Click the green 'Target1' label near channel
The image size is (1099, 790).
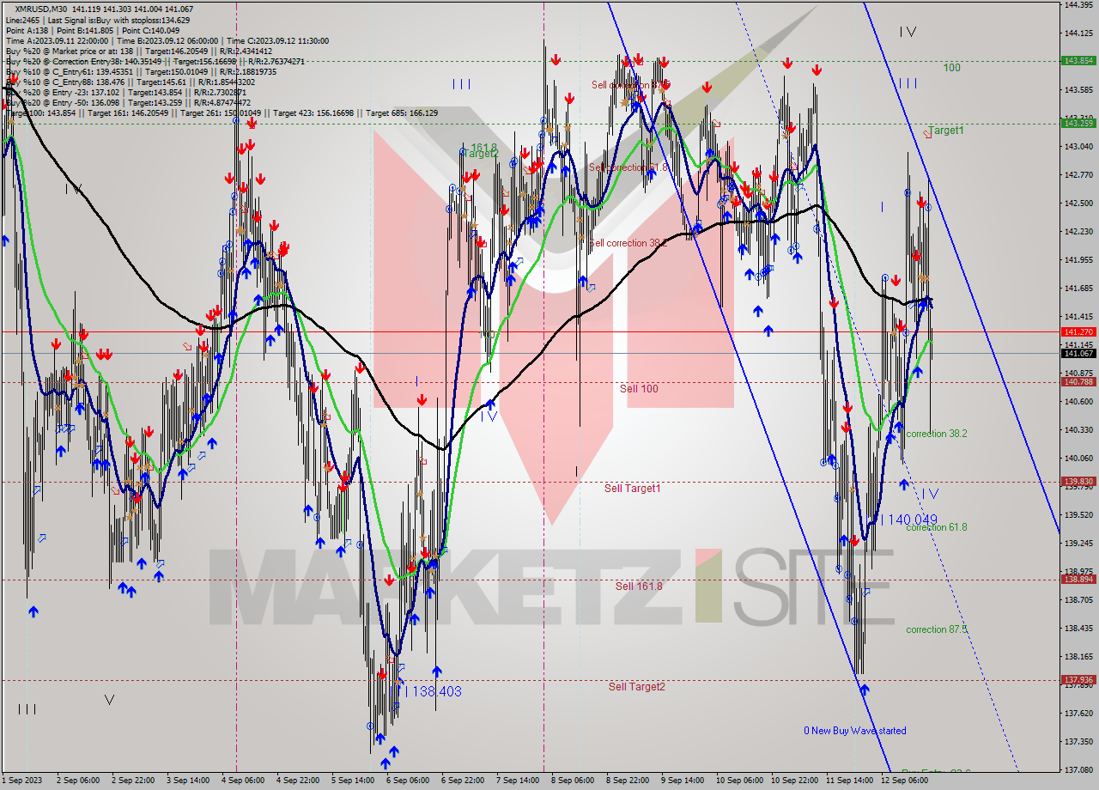[945, 131]
